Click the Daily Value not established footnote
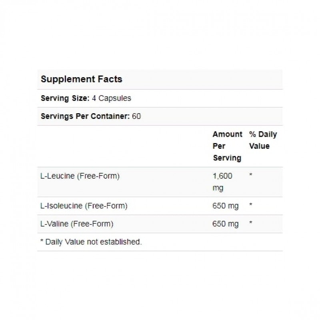The image size is (320, 320). click(91, 242)
